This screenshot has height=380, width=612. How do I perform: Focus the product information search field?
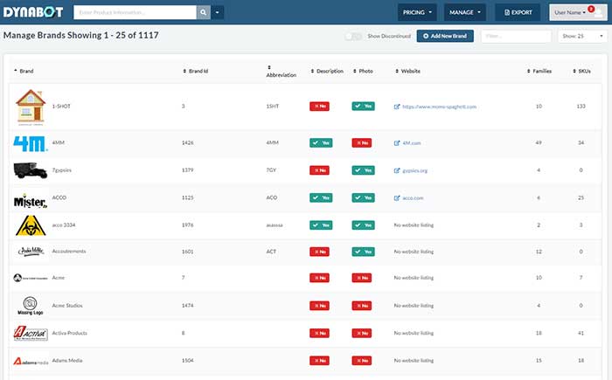pos(135,12)
